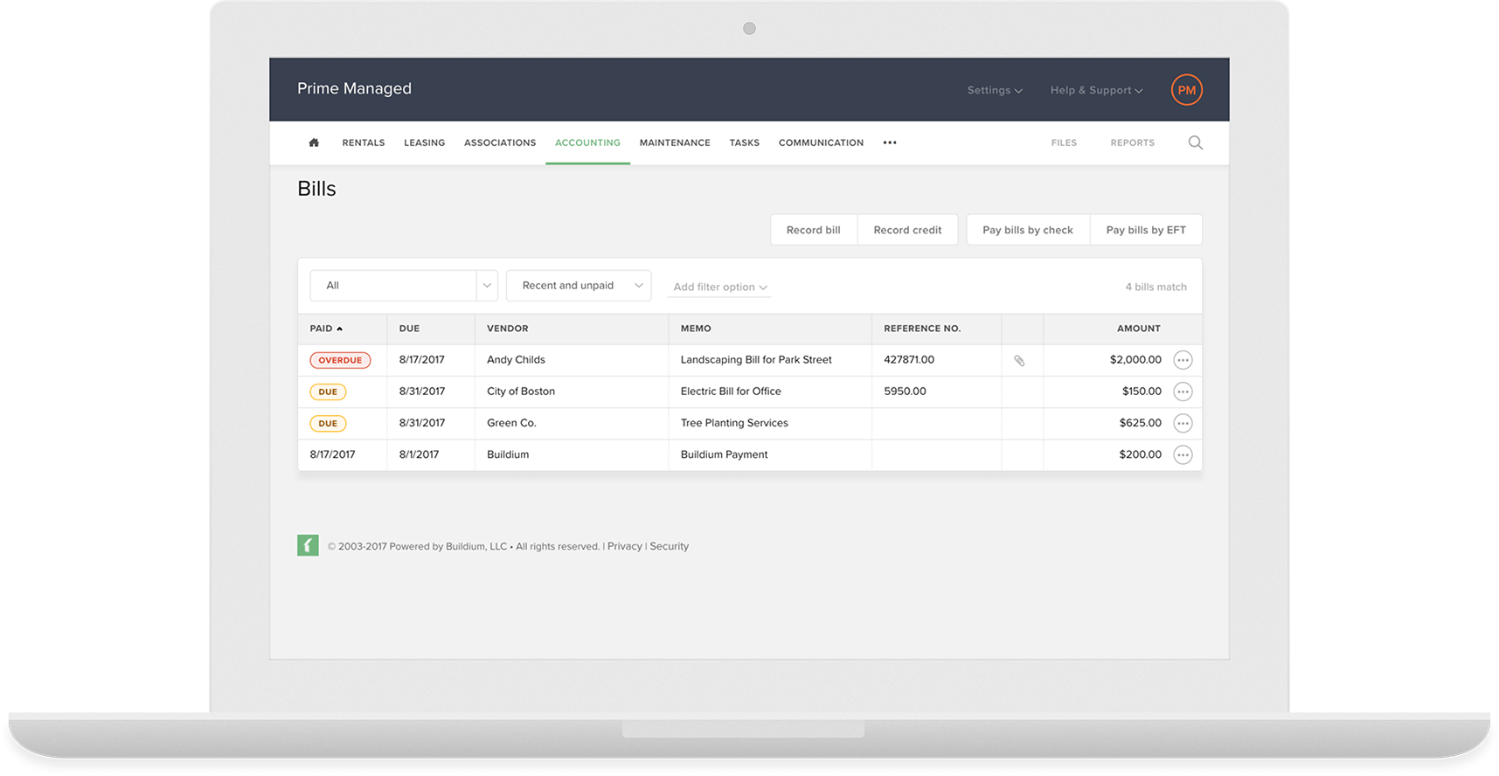
Task: Sort by the Memo column header
Action: tap(696, 329)
